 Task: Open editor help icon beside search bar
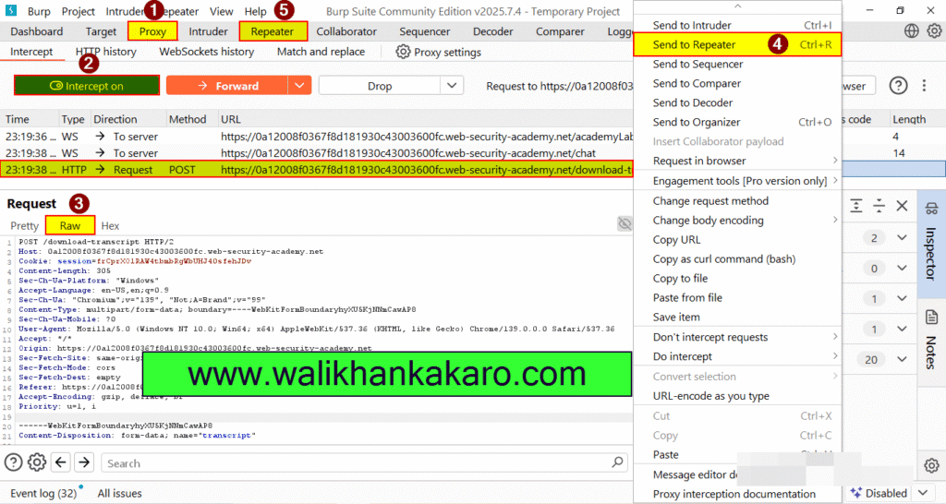coord(13,462)
